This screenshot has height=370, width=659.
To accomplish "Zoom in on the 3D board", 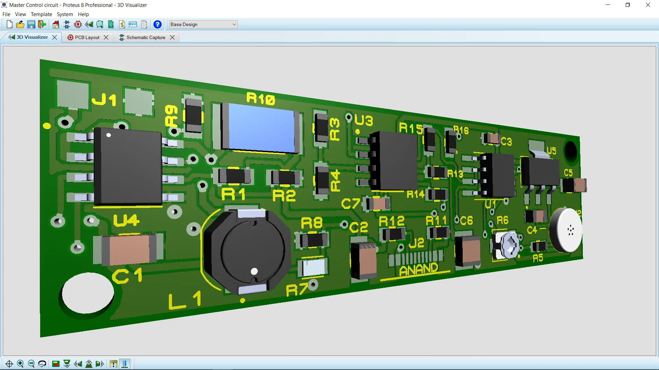I will click(x=20, y=363).
